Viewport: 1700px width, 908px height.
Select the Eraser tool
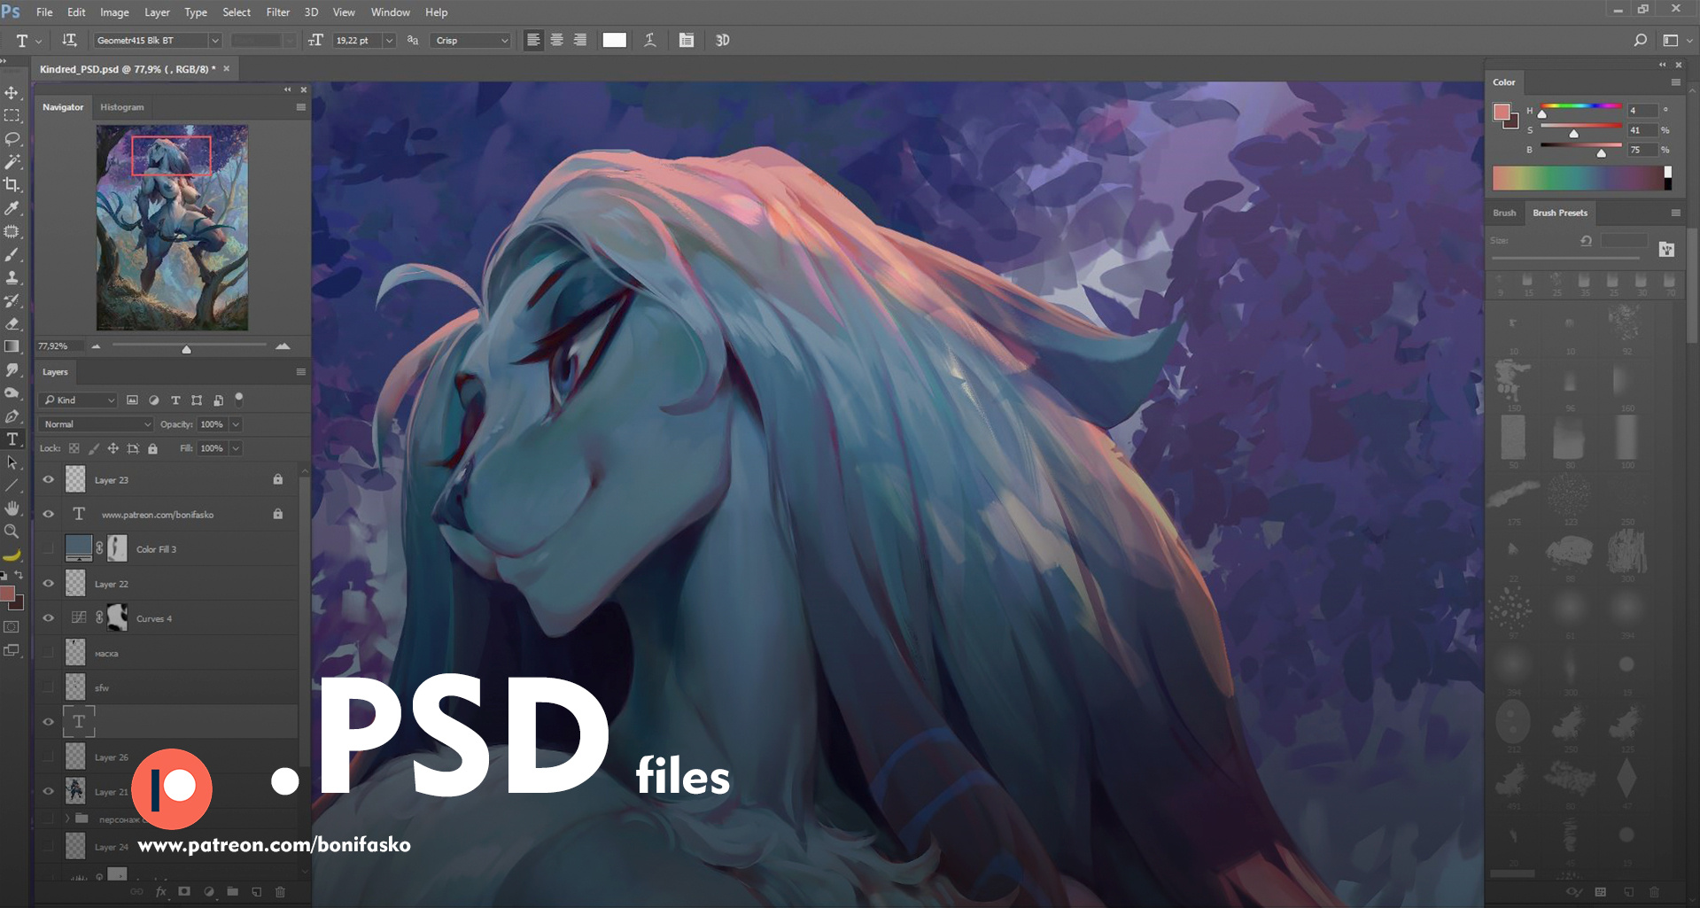(x=12, y=323)
